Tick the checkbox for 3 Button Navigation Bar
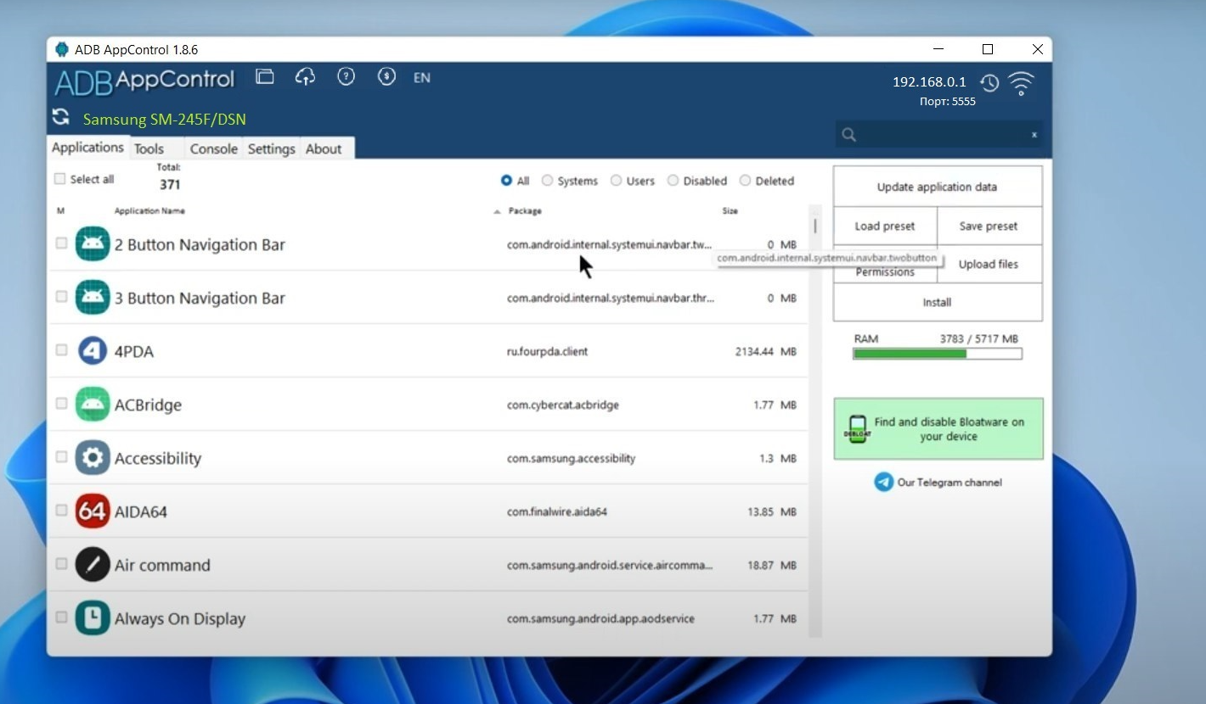 click(61, 297)
